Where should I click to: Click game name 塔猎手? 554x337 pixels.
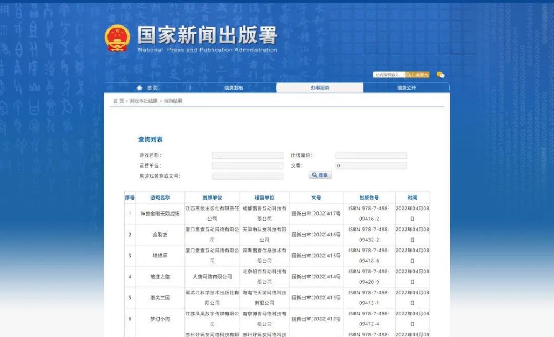(x=160, y=256)
